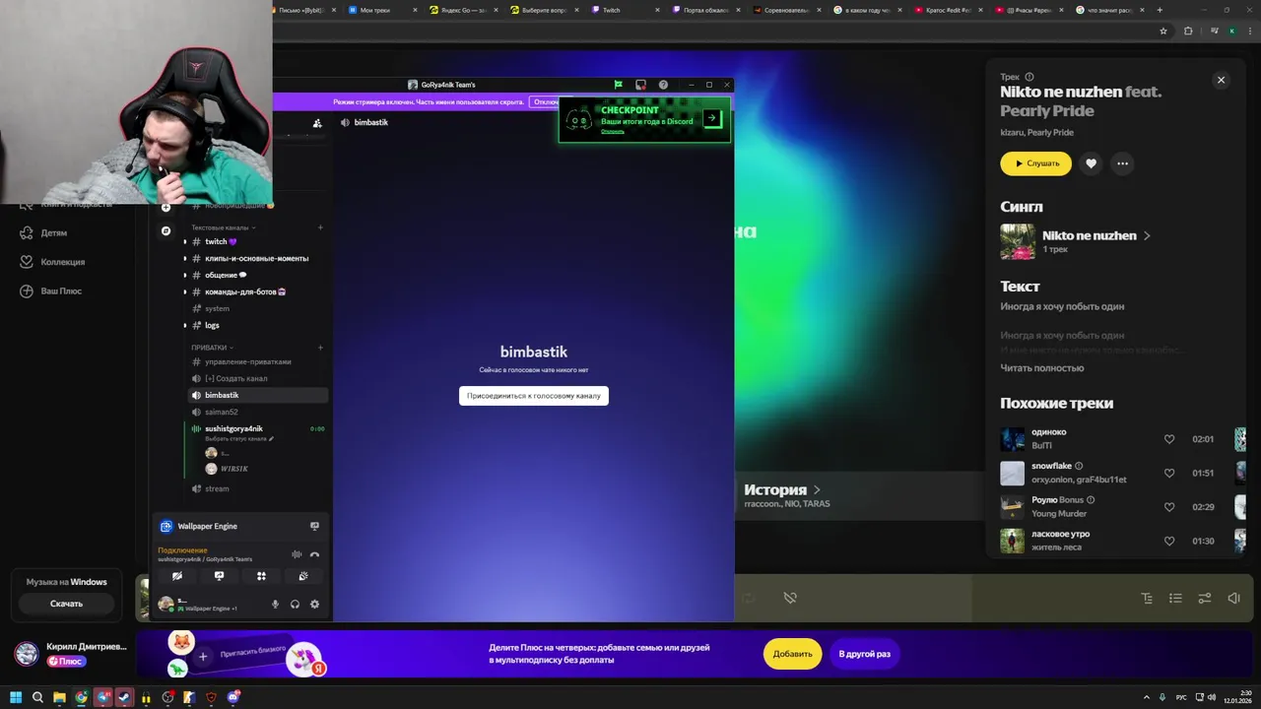Open track more options three dots
The image size is (1261, 709).
pos(1122,163)
